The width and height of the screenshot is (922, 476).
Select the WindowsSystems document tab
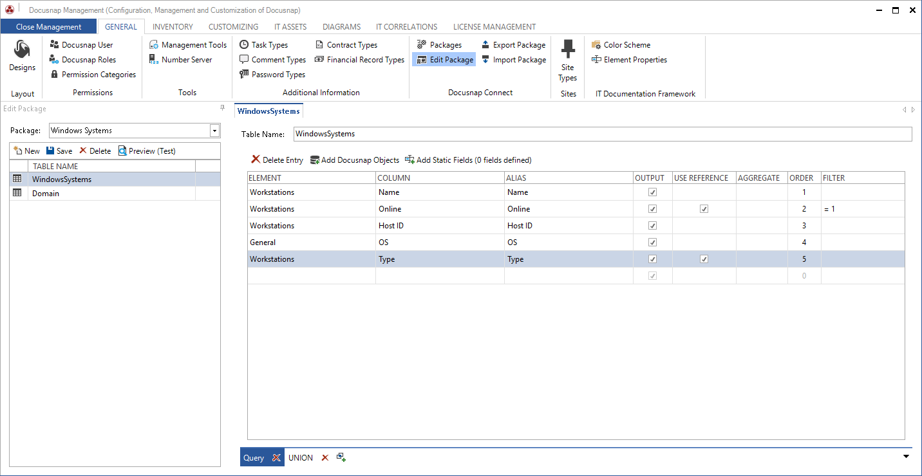click(268, 111)
